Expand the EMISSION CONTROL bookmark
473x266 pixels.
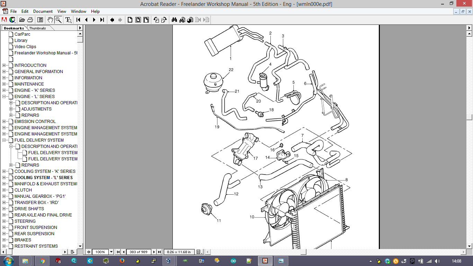[4, 121]
